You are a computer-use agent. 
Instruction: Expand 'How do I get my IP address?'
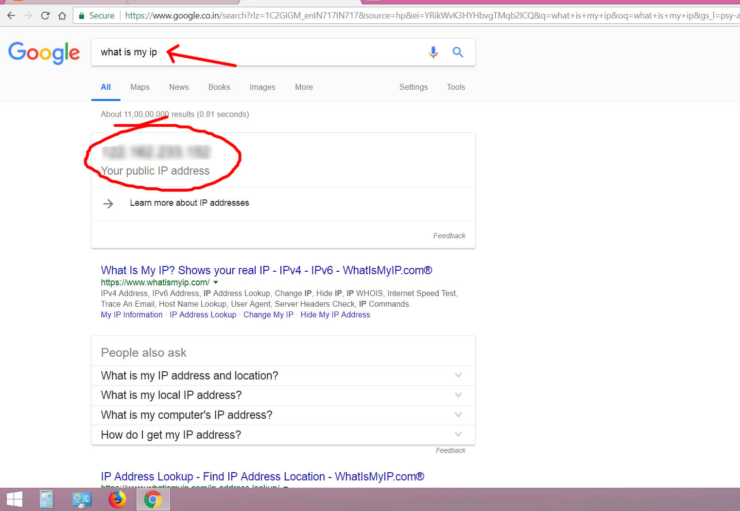click(x=283, y=435)
